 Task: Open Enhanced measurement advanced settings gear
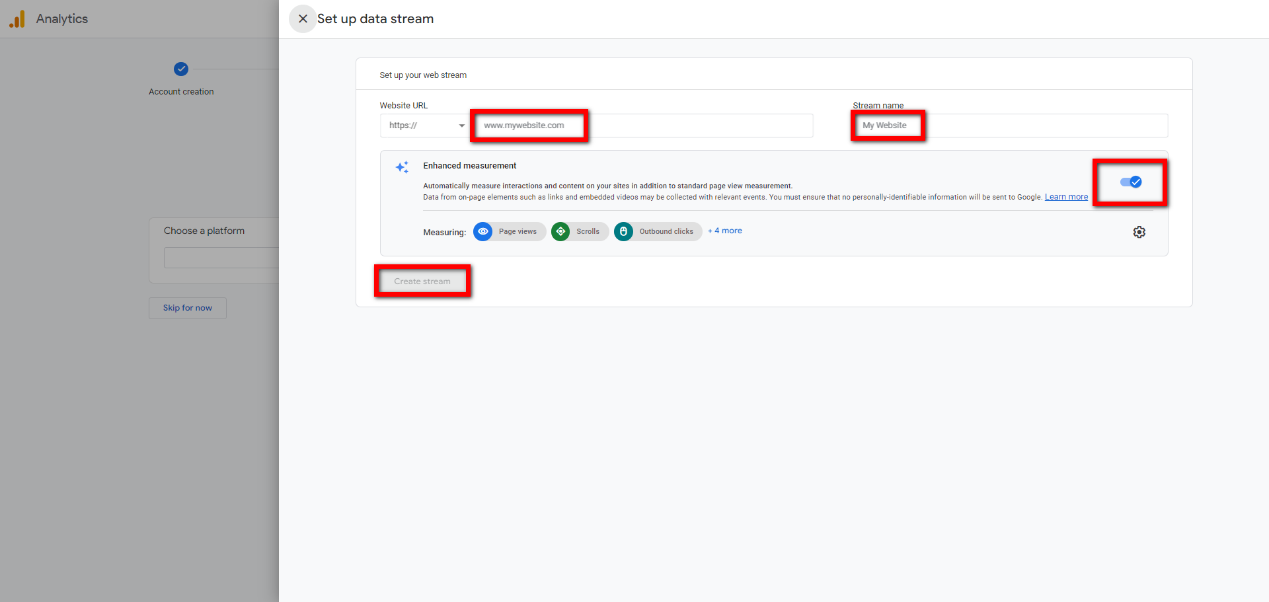coord(1139,232)
